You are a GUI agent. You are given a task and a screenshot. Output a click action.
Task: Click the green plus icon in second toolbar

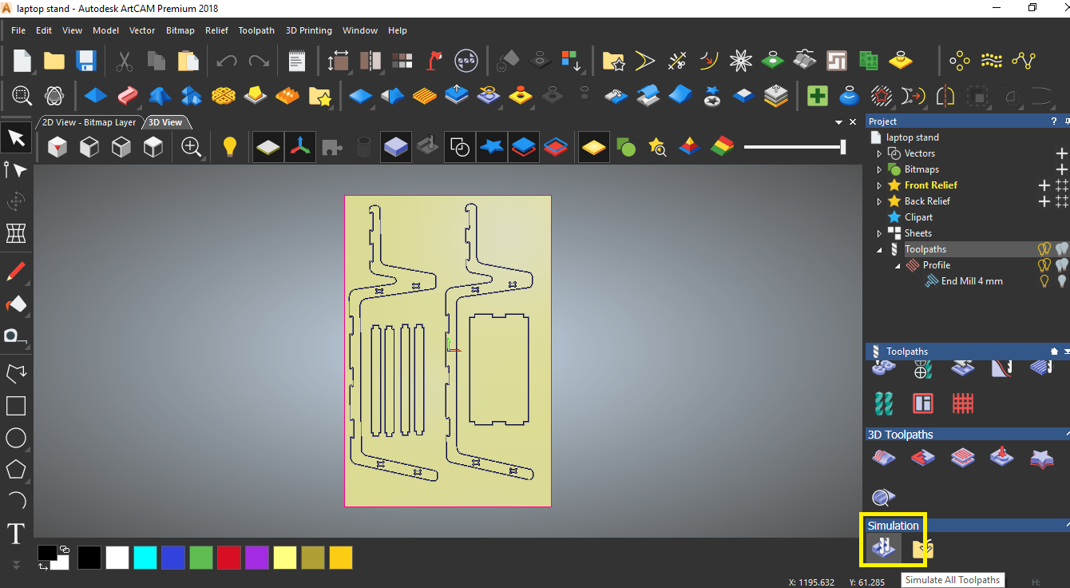click(x=817, y=96)
